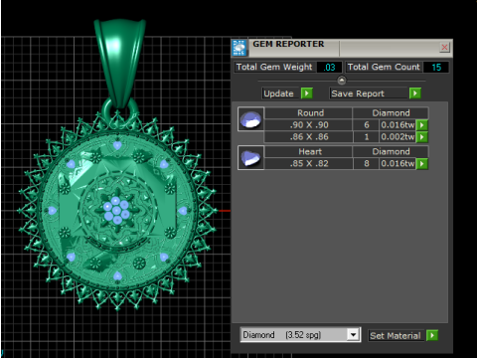Viewport: 477px width, 358px height.
Task: Select the Round gem shape thumbnail
Action: click(x=251, y=119)
